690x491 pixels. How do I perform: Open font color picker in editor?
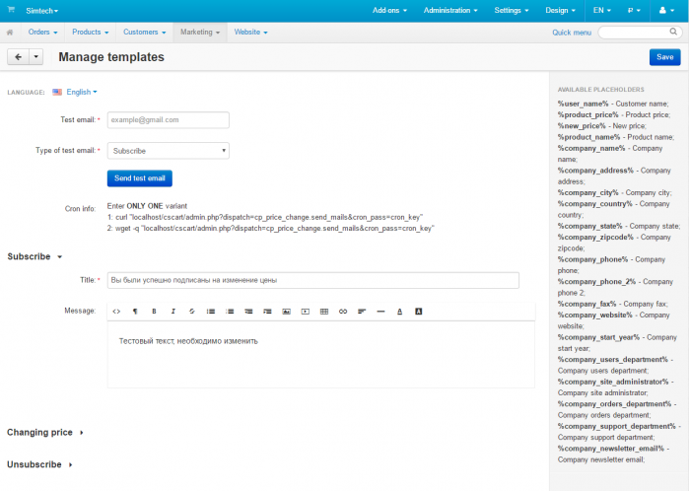(399, 312)
